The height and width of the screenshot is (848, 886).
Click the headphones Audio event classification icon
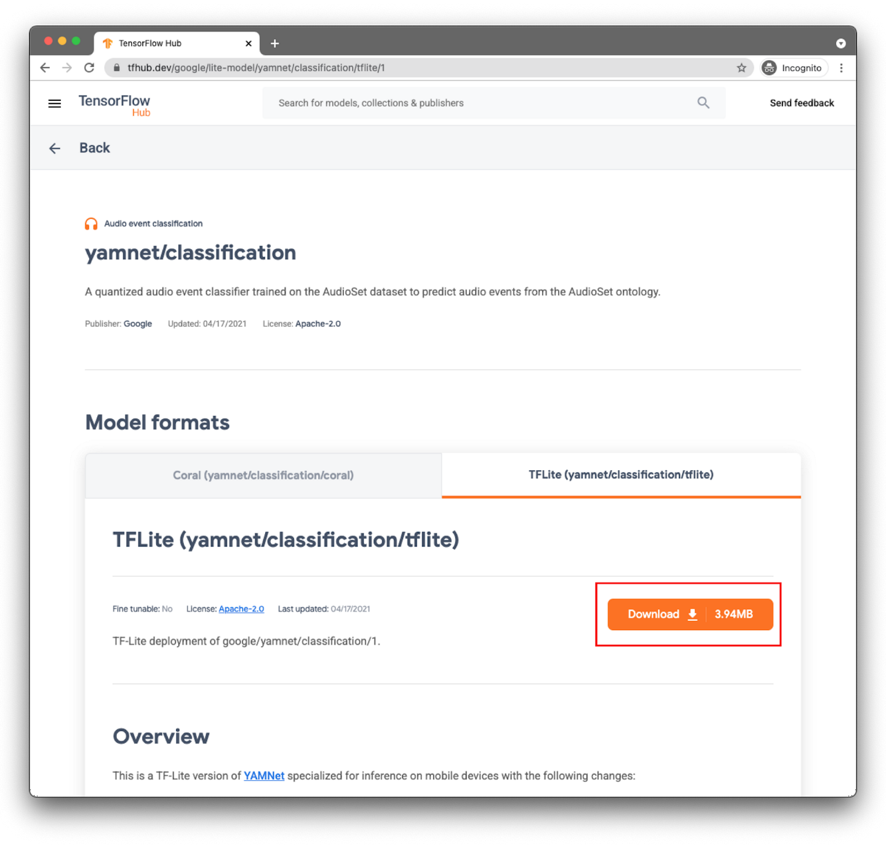(90, 223)
